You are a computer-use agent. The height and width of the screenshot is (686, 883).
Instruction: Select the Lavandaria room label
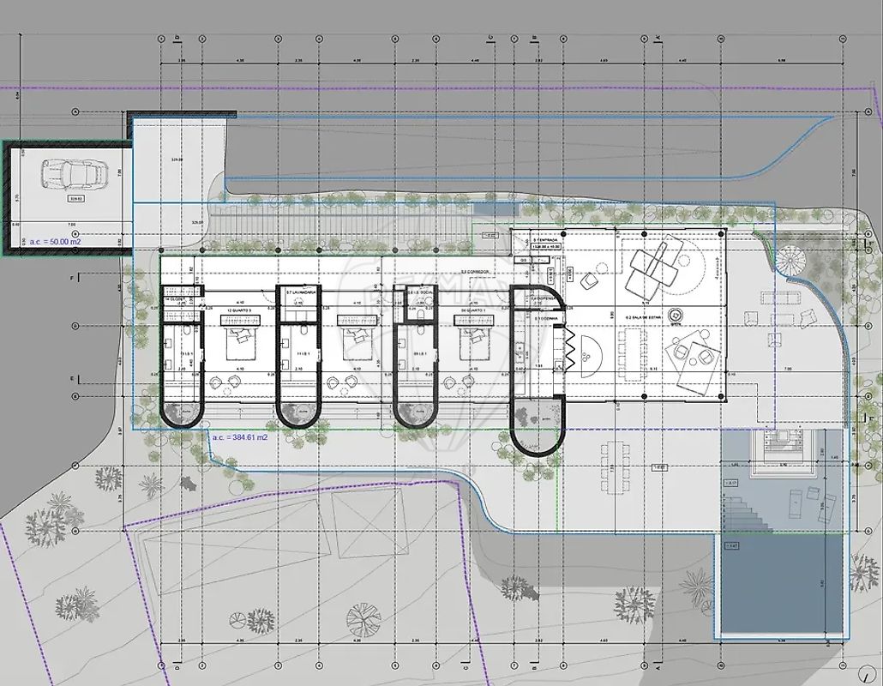point(303,292)
